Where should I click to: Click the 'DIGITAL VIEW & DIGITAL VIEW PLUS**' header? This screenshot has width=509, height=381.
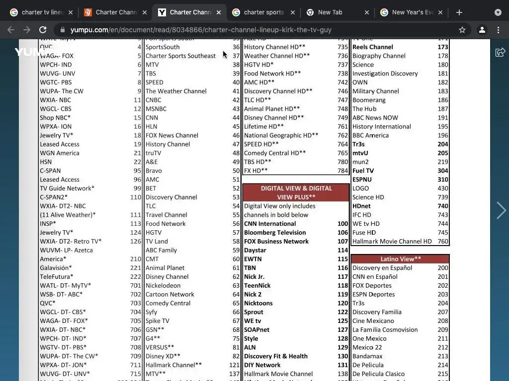pos(296,192)
